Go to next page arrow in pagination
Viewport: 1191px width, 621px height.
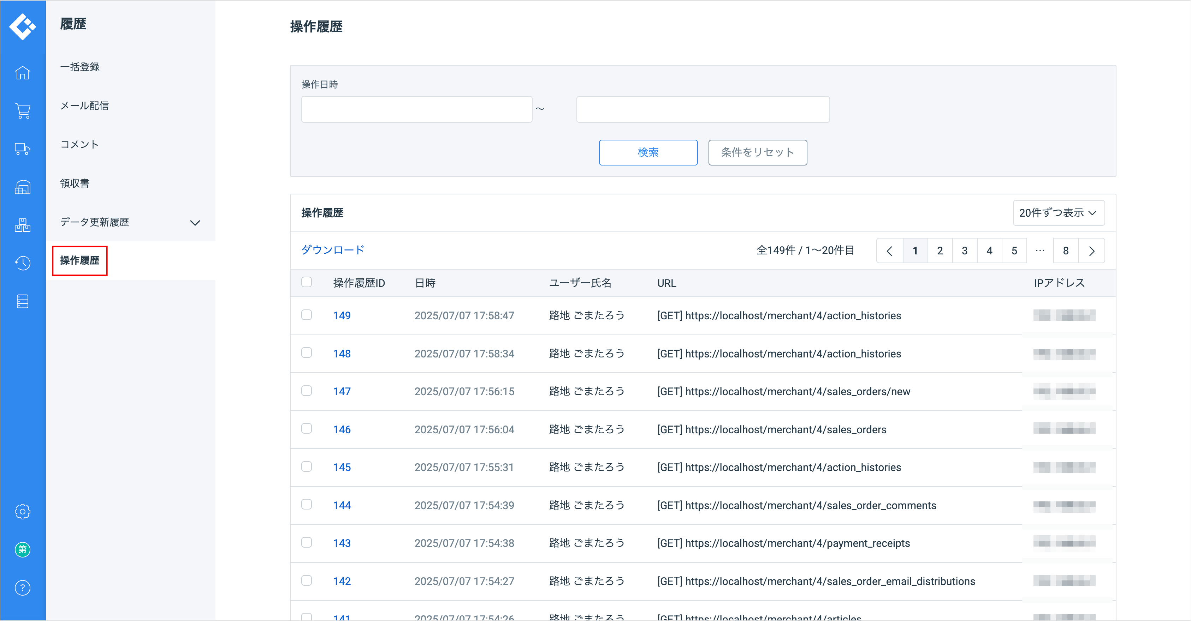[x=1092, y=251]
